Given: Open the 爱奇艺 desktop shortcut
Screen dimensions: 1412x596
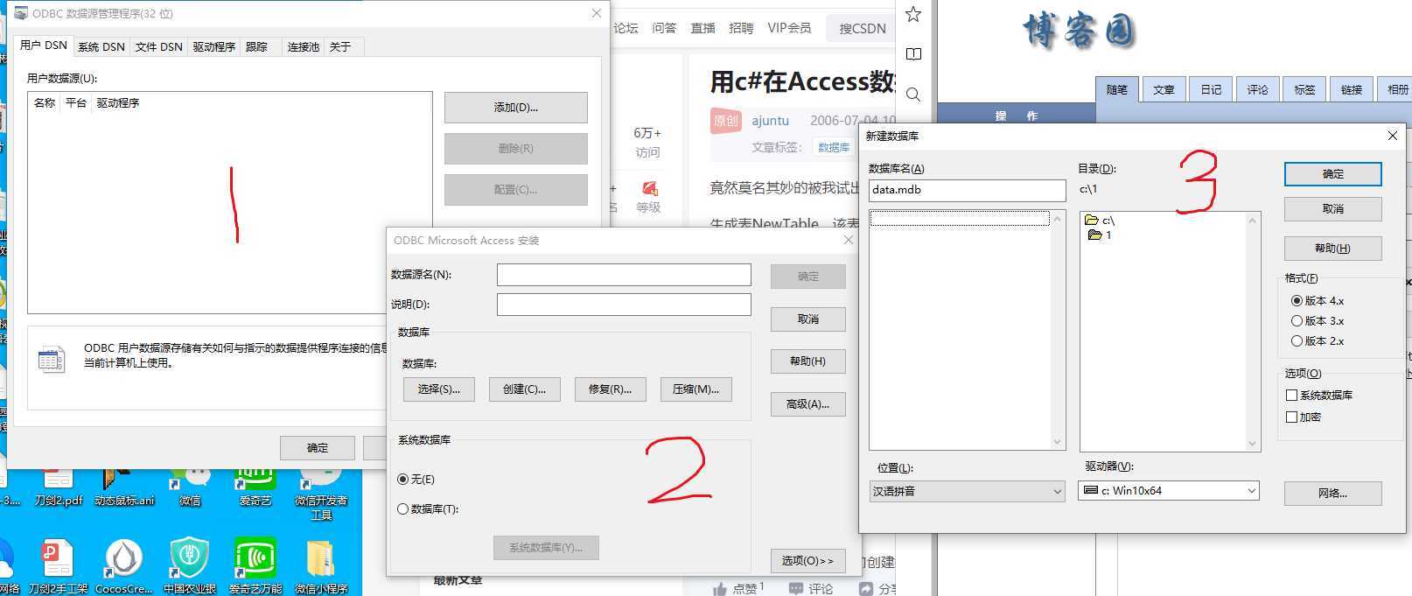Looking at the screenshot, I should point(255,484).
